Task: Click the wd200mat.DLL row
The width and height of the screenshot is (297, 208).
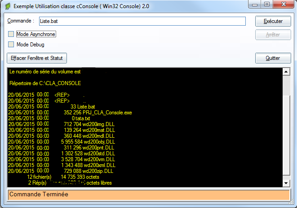Action: click(x=62, y=130)
